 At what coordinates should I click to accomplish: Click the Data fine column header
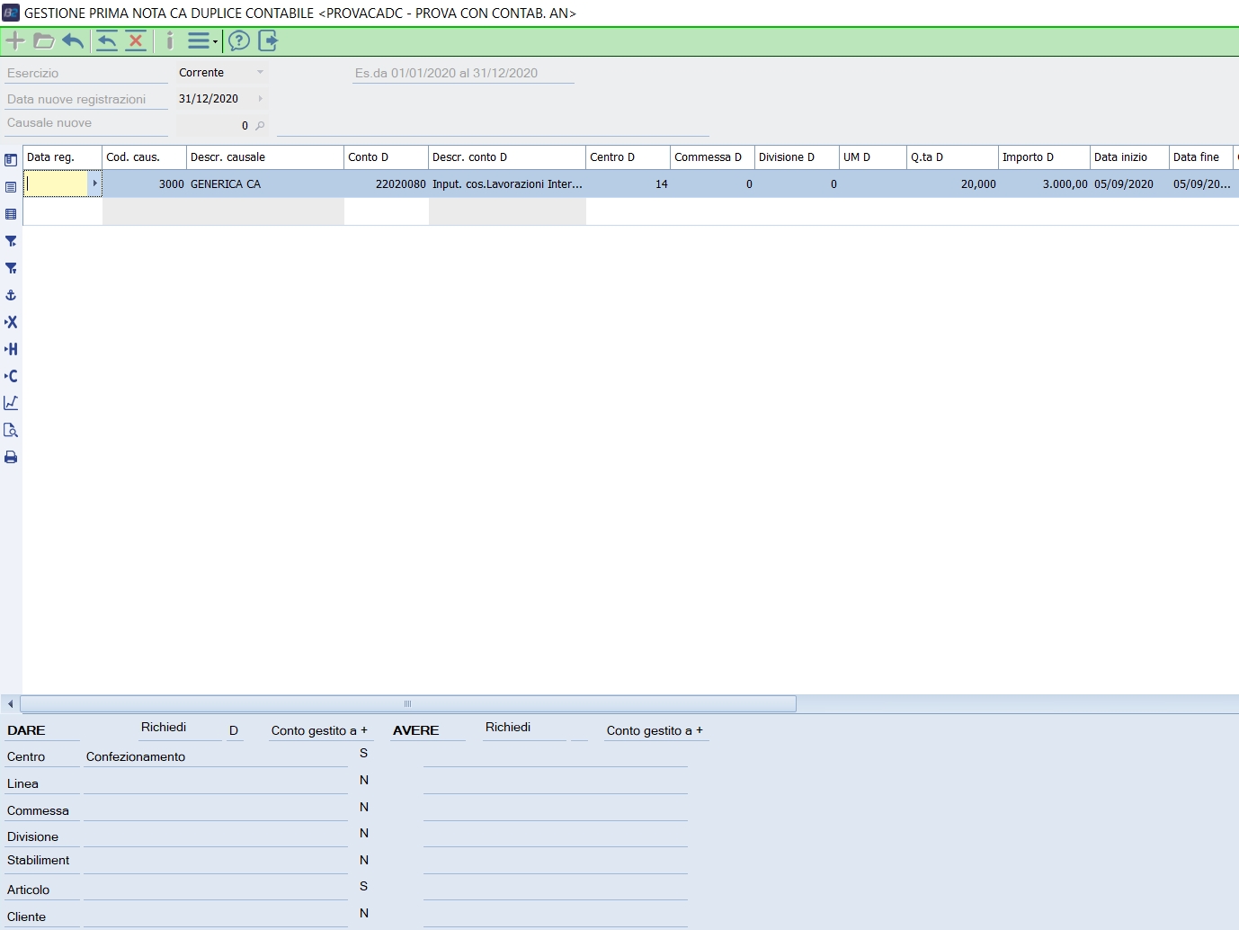tap(1202, 157)
